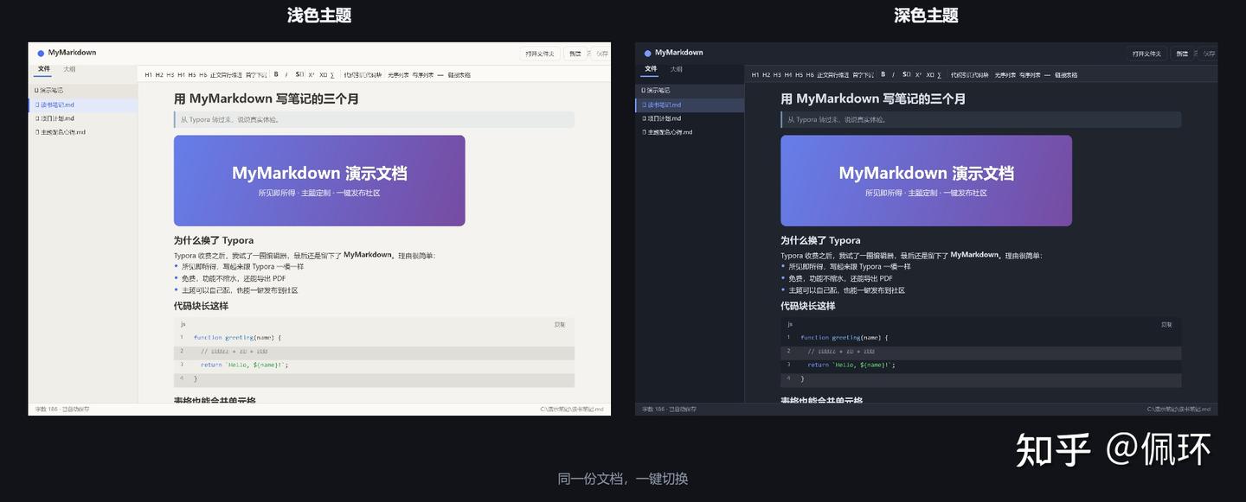Toggle bold B in dark theme toolbar
The width and height of the screenshot is (1246, 502).
(x=883, y=74)
